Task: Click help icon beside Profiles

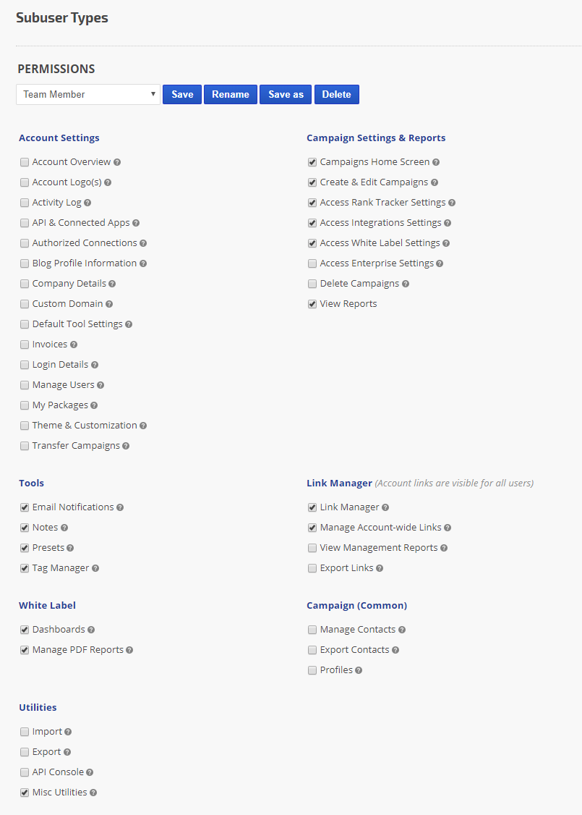Action: click(x=359, y=670)
